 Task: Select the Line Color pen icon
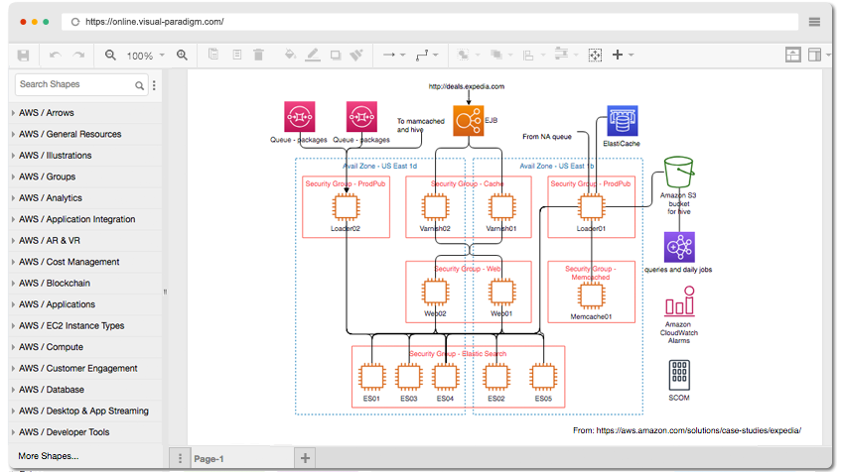point(313,55)
